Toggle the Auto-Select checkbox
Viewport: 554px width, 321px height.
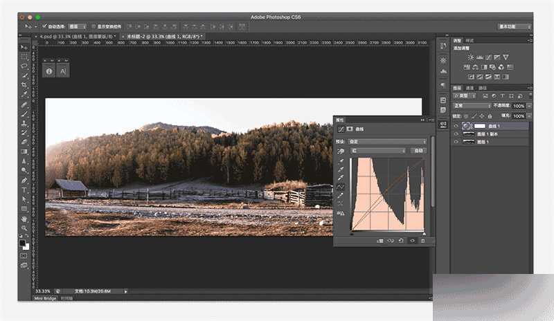pyautogui.click(x=45, y=26)
